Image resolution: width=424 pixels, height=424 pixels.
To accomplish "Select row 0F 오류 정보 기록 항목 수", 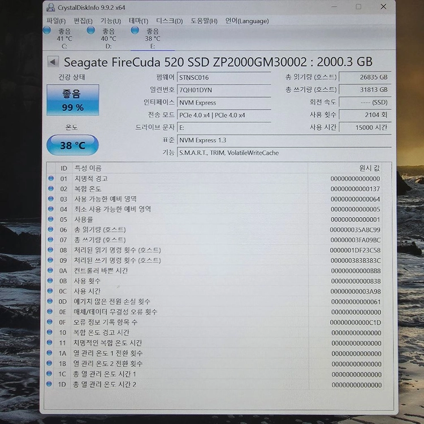I will pos(215,322).
